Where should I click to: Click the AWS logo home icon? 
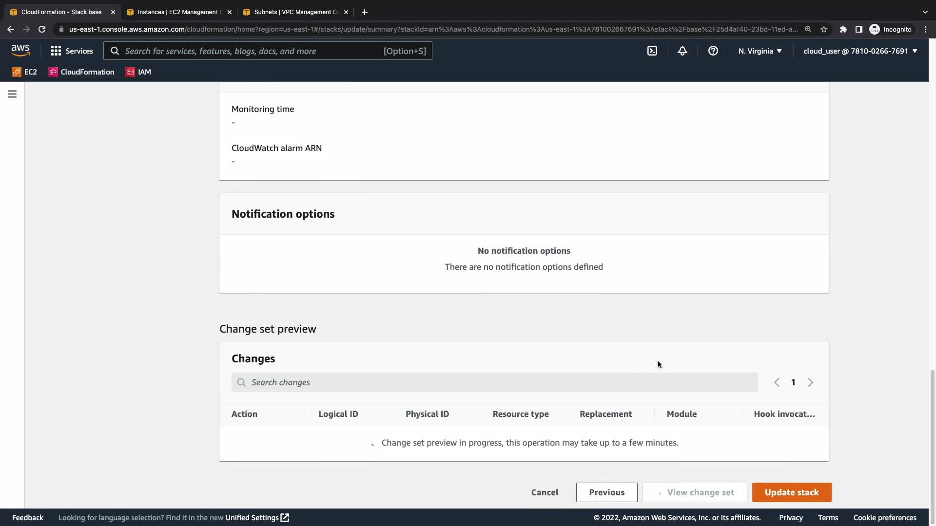pos(20,50)
